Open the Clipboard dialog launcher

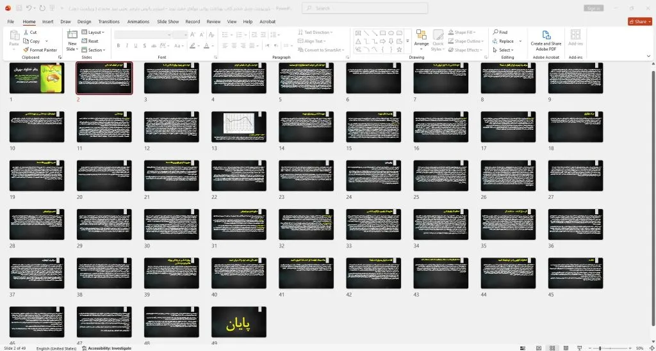click(x=60, y=57)
